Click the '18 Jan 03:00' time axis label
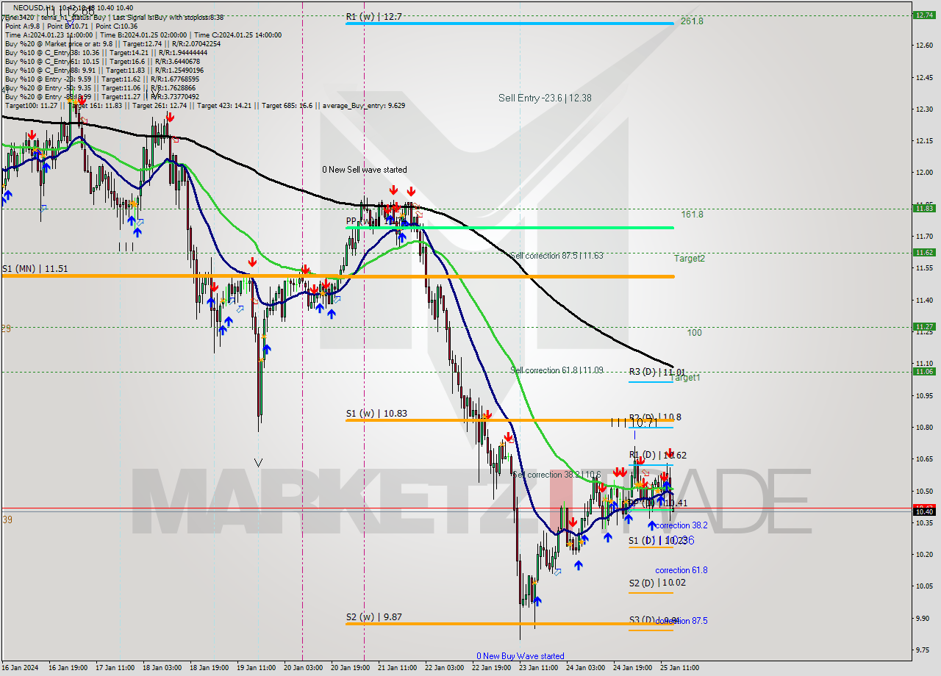Screen dimensions: 941x676 click(163, 668)
